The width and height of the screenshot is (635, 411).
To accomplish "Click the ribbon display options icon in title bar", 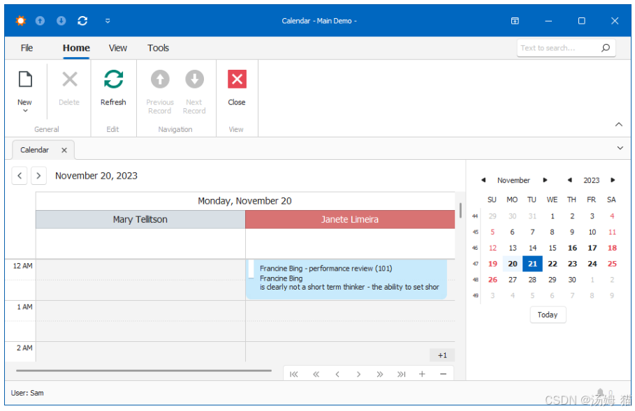I will pyautogui.click(x=515, y=21).
